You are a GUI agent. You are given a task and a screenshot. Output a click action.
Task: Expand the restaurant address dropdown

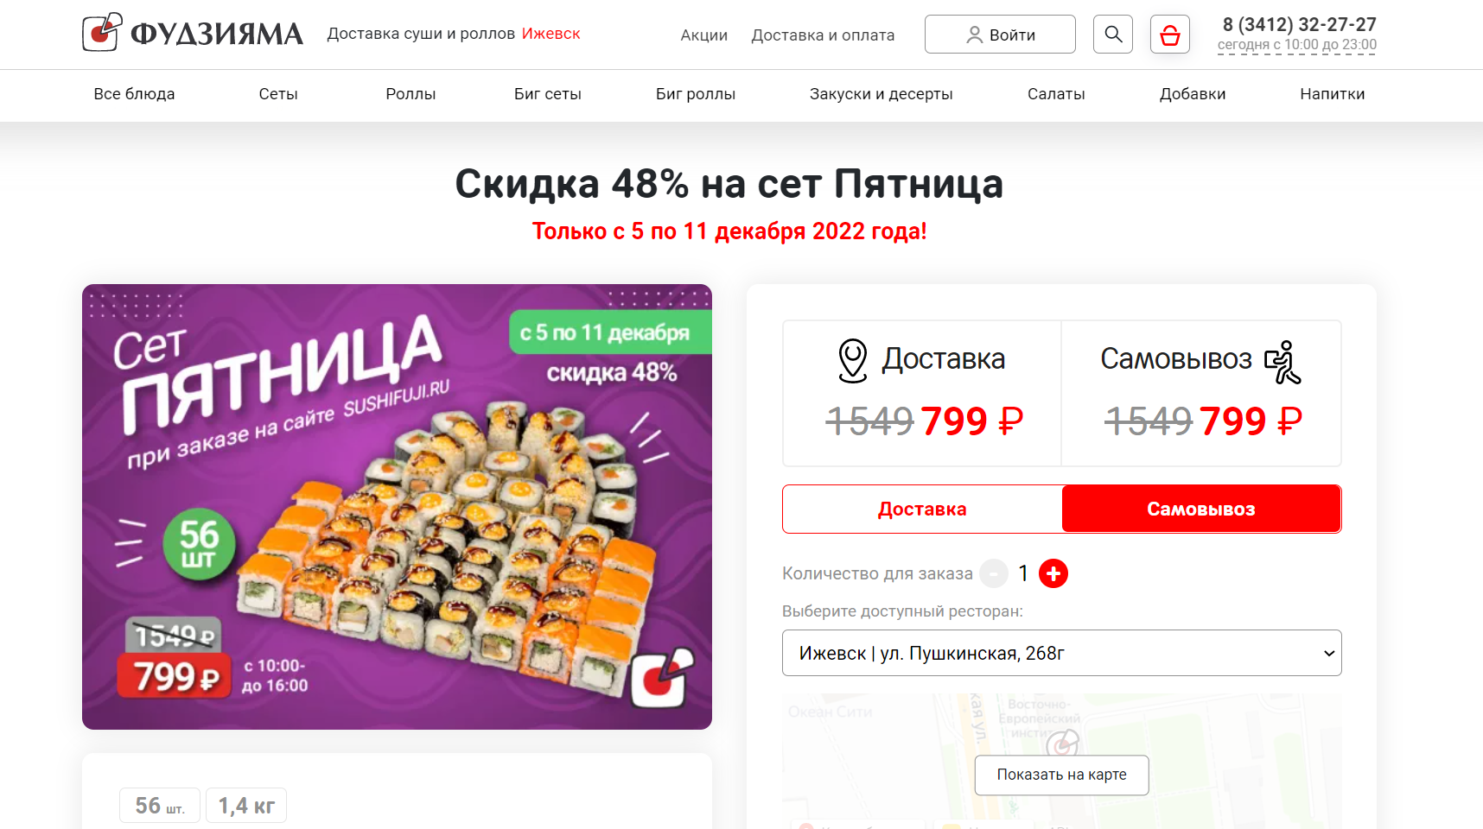tap(1062, 653)
